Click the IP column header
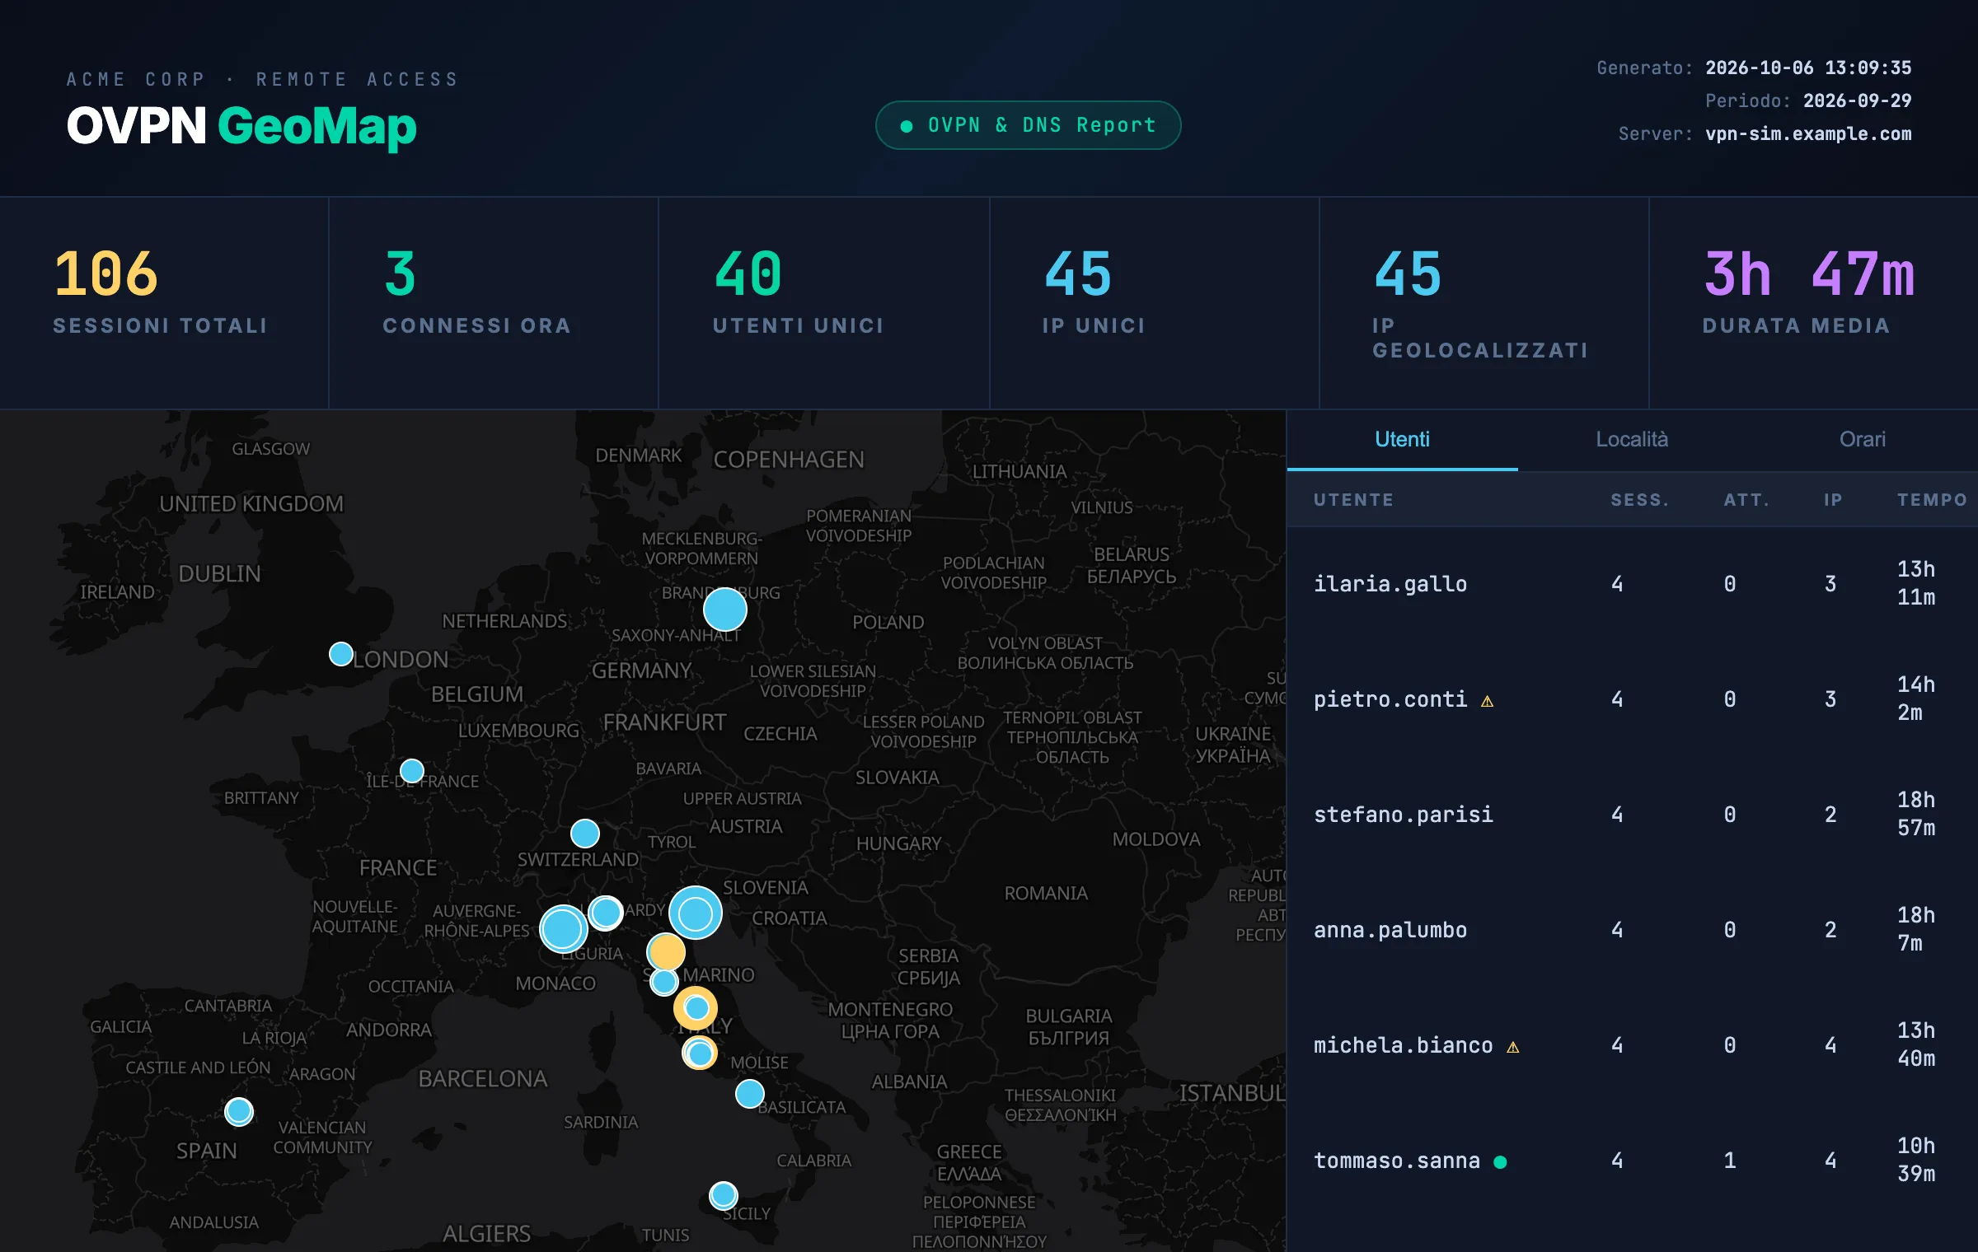The width and height of the screenshot is (1978, 1252). 1833,500
